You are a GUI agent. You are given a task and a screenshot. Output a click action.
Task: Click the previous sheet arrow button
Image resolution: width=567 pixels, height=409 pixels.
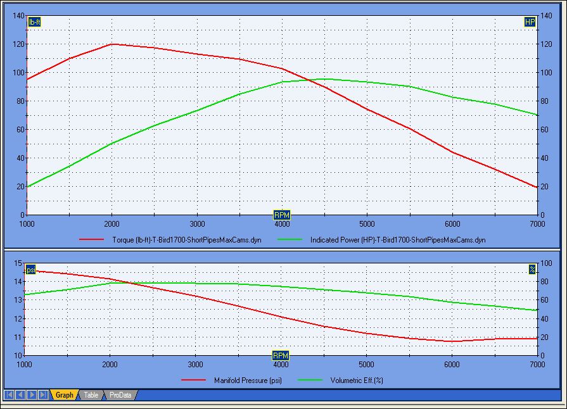click(x=20, y=395)
